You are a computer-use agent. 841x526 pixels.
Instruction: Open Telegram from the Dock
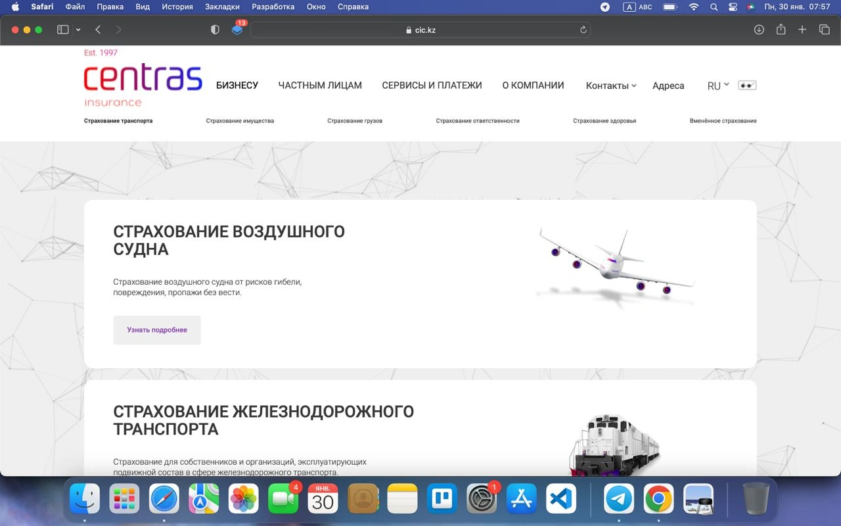coord(619,500)
